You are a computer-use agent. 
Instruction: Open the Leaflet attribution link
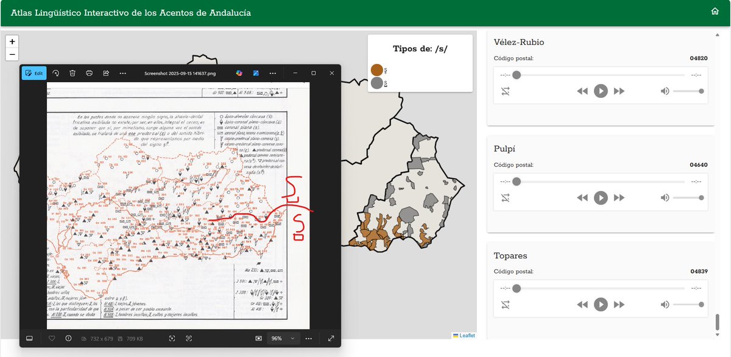pyautogui.click(x=465, y=334)
